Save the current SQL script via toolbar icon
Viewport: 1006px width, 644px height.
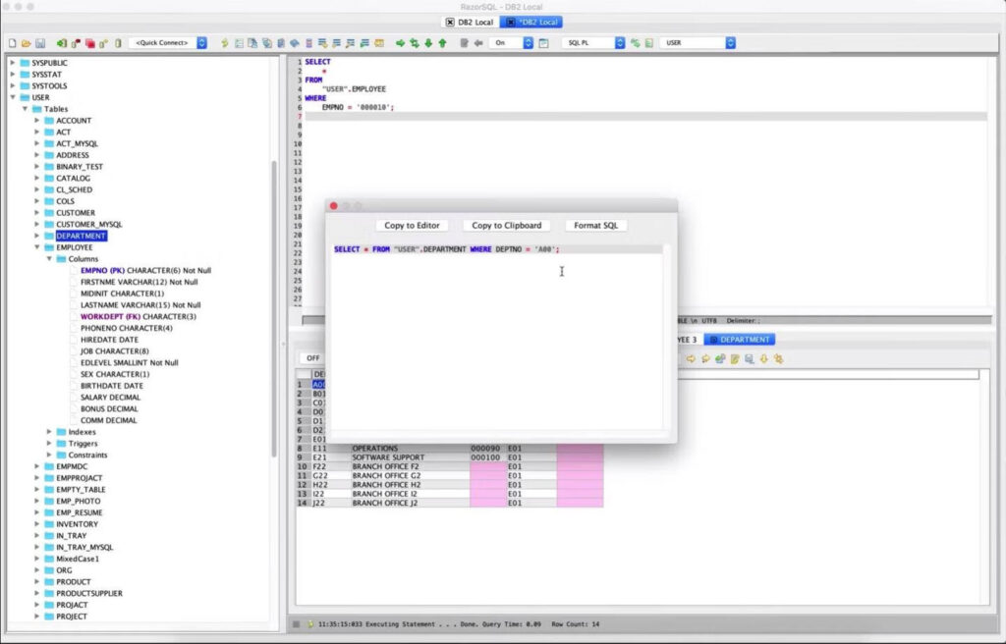pyautogui.click(x=40, y=43)
